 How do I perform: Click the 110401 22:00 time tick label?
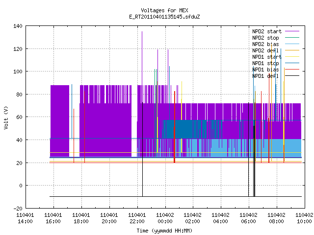[137, 218]
